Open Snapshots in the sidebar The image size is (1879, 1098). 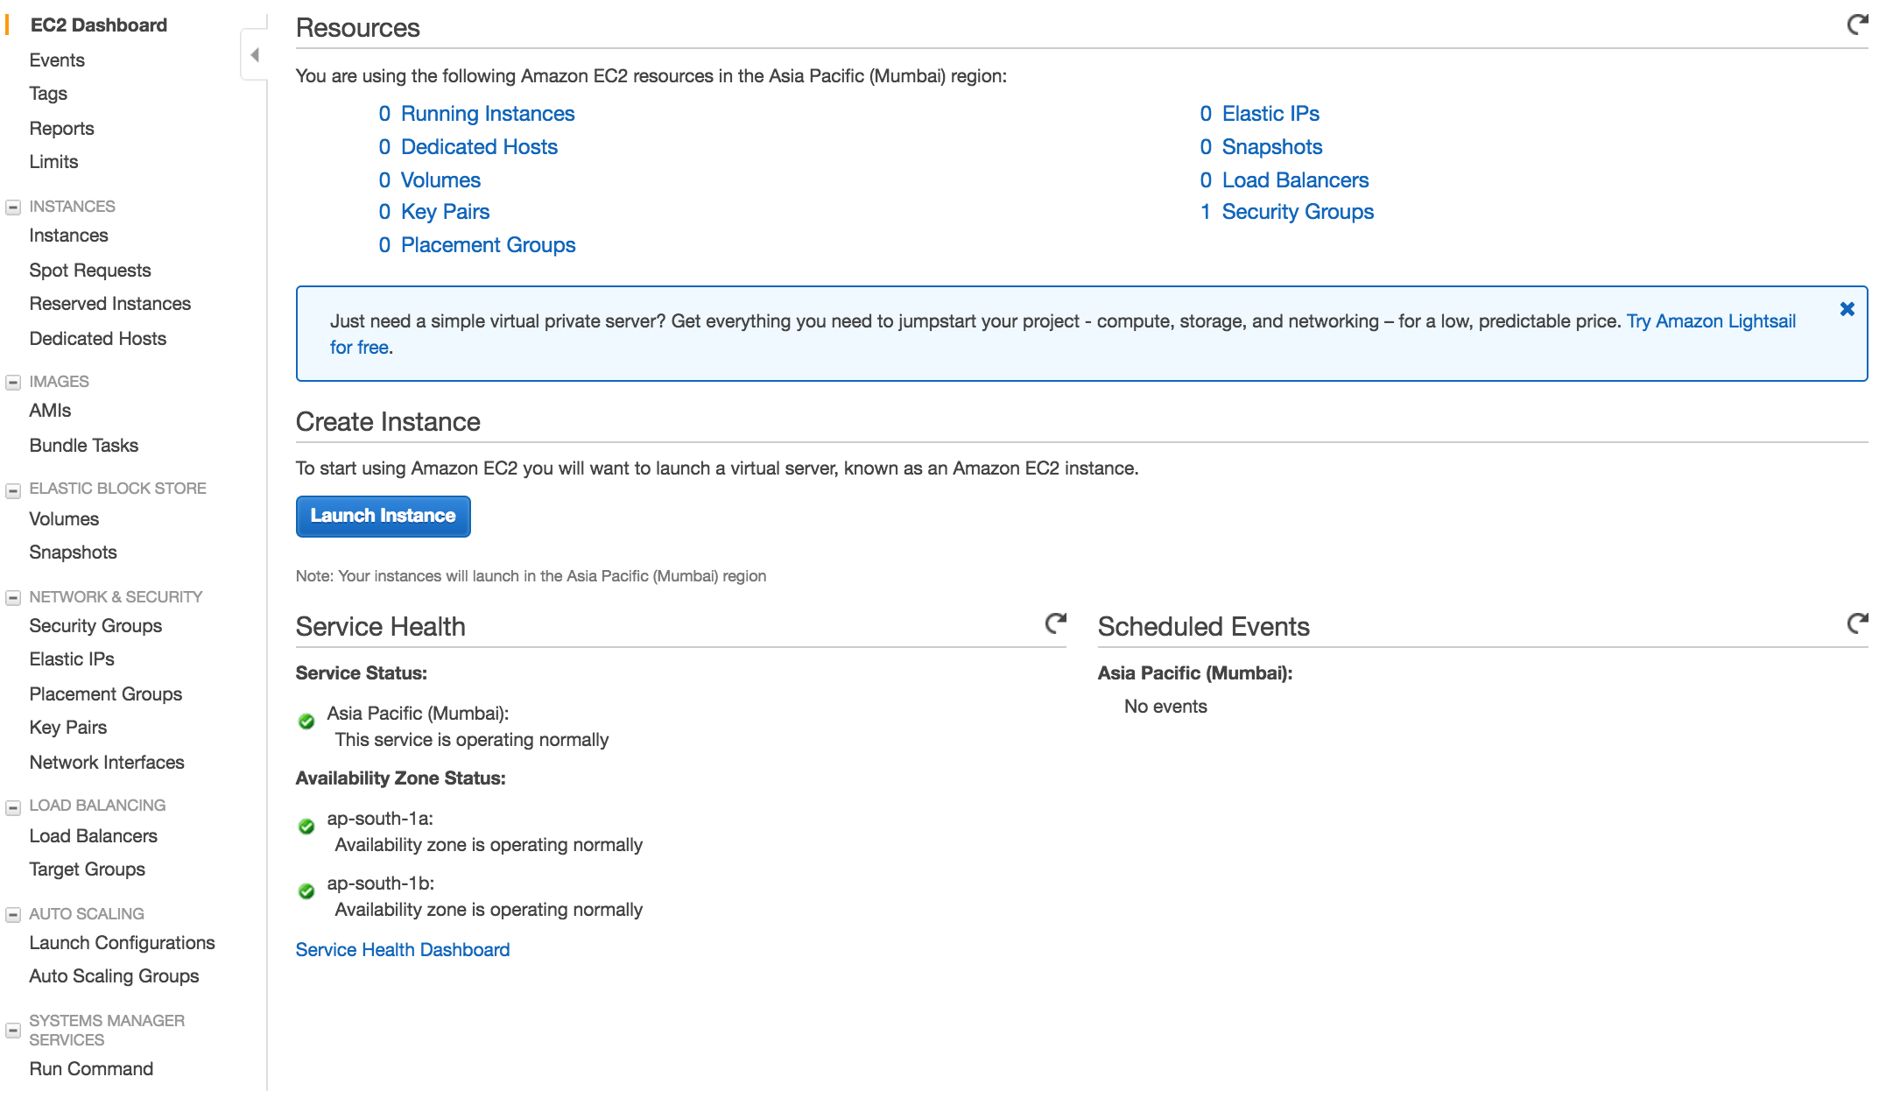[73, 553]
